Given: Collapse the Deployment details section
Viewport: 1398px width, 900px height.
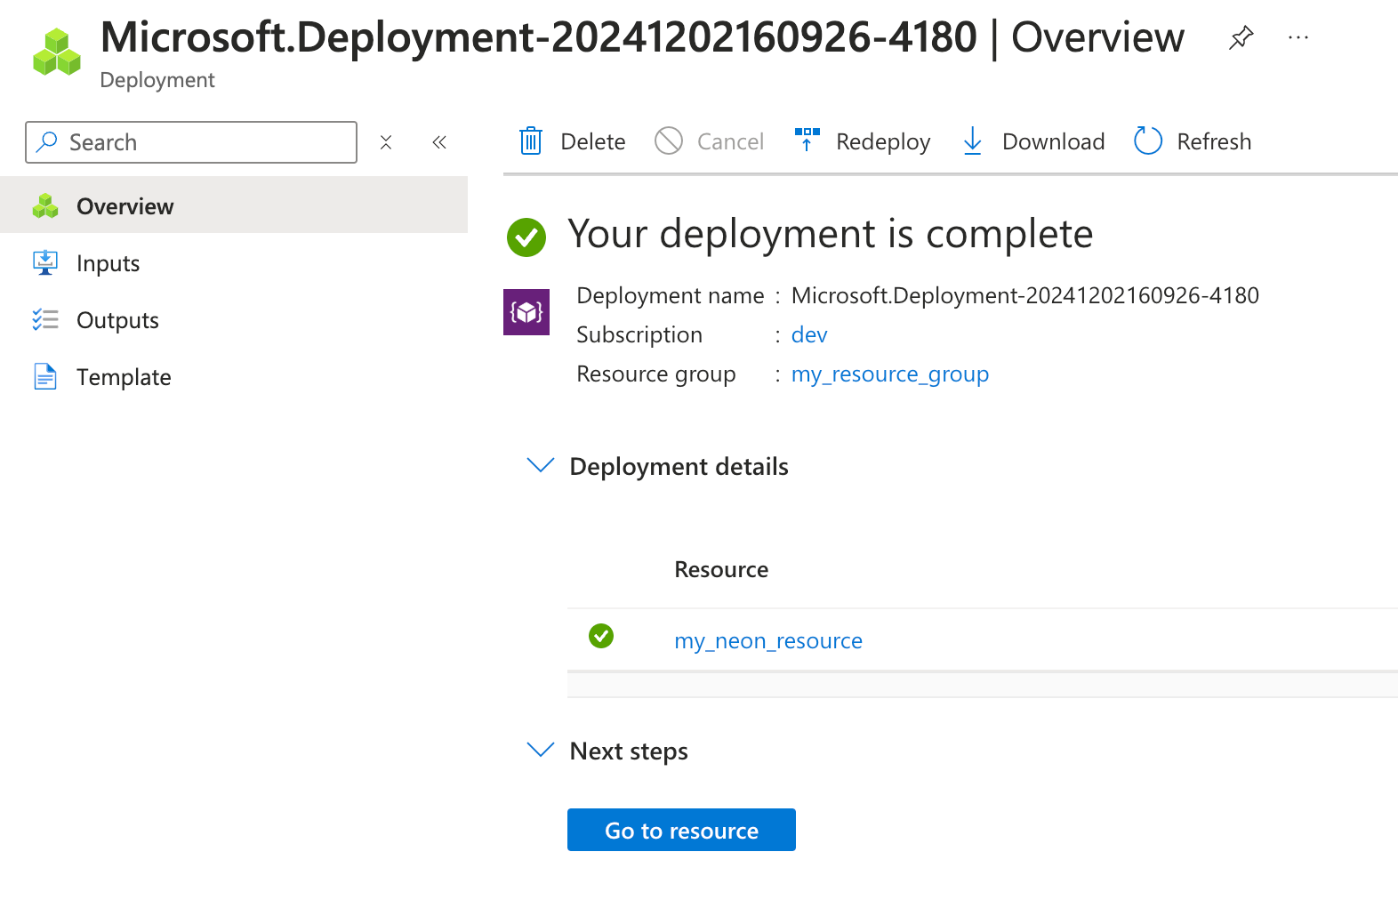Looking at the screenshot, I should (x=541, y=466).
